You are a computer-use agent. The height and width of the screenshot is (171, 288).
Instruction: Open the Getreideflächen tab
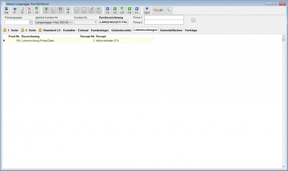click(171, 30)
